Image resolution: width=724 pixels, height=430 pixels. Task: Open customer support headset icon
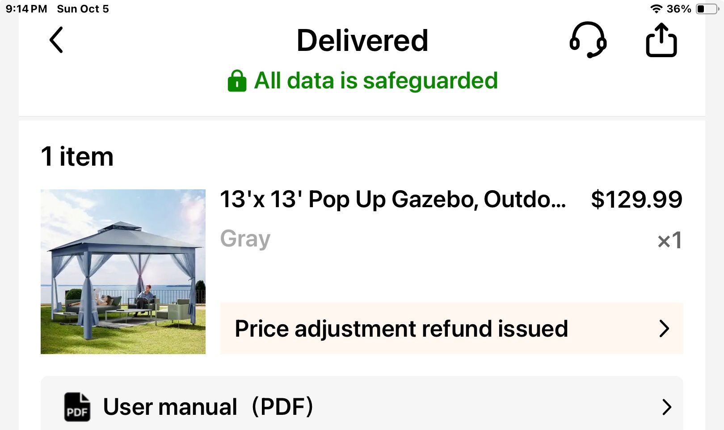coord(588,40)
